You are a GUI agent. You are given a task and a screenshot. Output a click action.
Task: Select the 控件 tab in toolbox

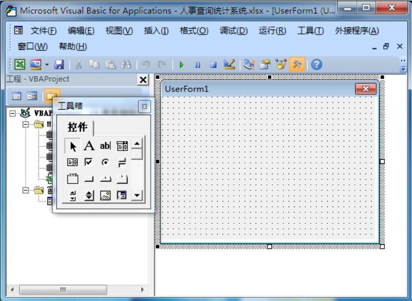[x=77, y=127]
